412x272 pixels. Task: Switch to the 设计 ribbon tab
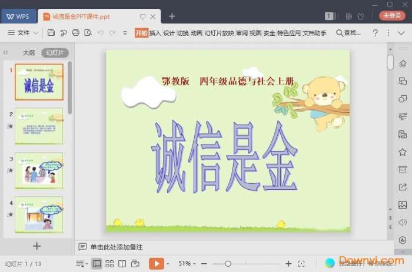point(169,33)
